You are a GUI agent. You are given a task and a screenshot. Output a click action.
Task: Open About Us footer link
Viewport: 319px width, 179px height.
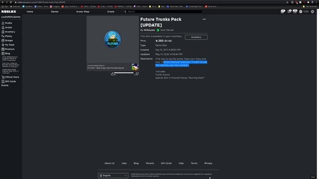click(110, 163)
